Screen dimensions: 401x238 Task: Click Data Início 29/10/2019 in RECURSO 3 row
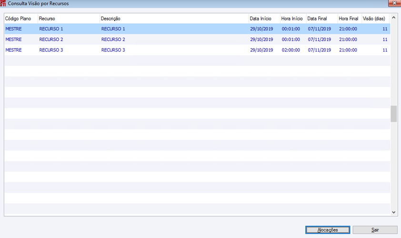[261, 50]
